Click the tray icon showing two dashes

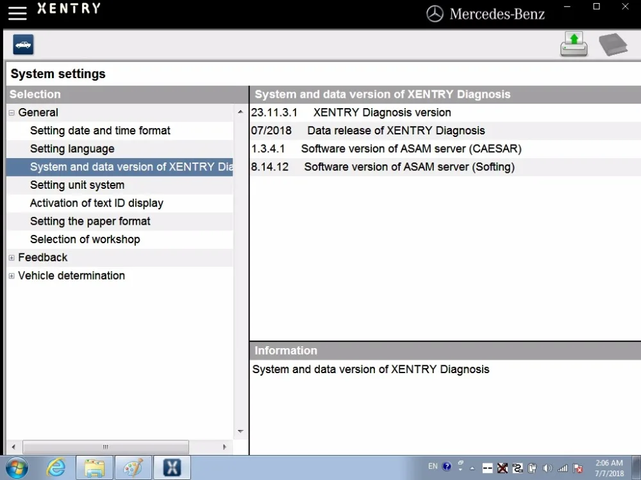pos(487,468)
